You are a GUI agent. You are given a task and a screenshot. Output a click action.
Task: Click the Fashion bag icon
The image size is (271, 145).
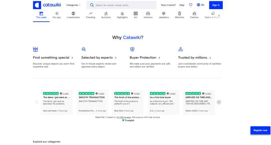coord(194,14)
